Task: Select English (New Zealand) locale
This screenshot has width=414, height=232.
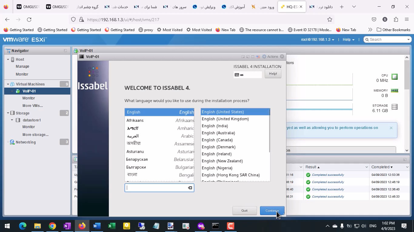Action: pyautogui.click(x=235, y=161)
